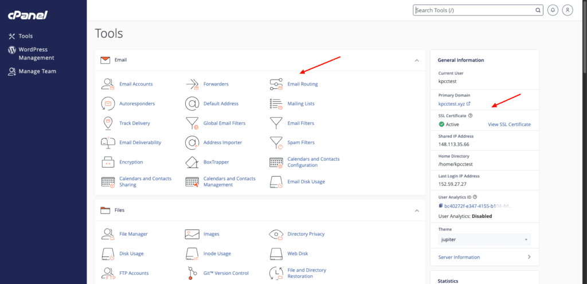Click the Git Version Control text link
This screenshot has height=284, width=587.
point(226,273)
